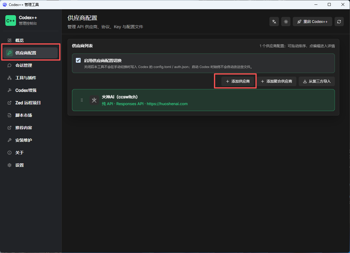This screenshot has width=350, height=253.
Task: Click the https://huoshenai.com provider URL text
Action: 167,104
